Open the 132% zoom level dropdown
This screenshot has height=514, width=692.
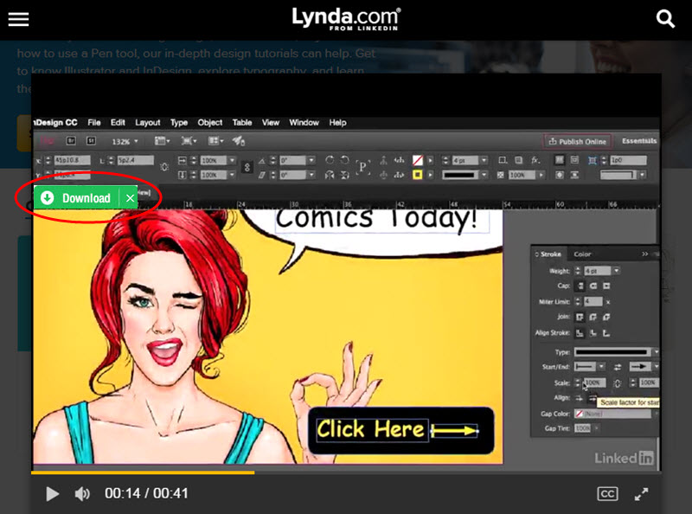tap(125, 141)
